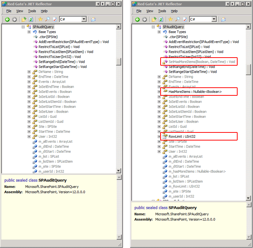Click Refresh icon in left window toolbar

click(31, 19)
